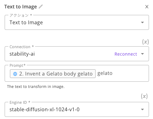This screenshot has height=119, width=153.
Task: Click 'Text to Image' value in action field
Action: click(26, 22)
